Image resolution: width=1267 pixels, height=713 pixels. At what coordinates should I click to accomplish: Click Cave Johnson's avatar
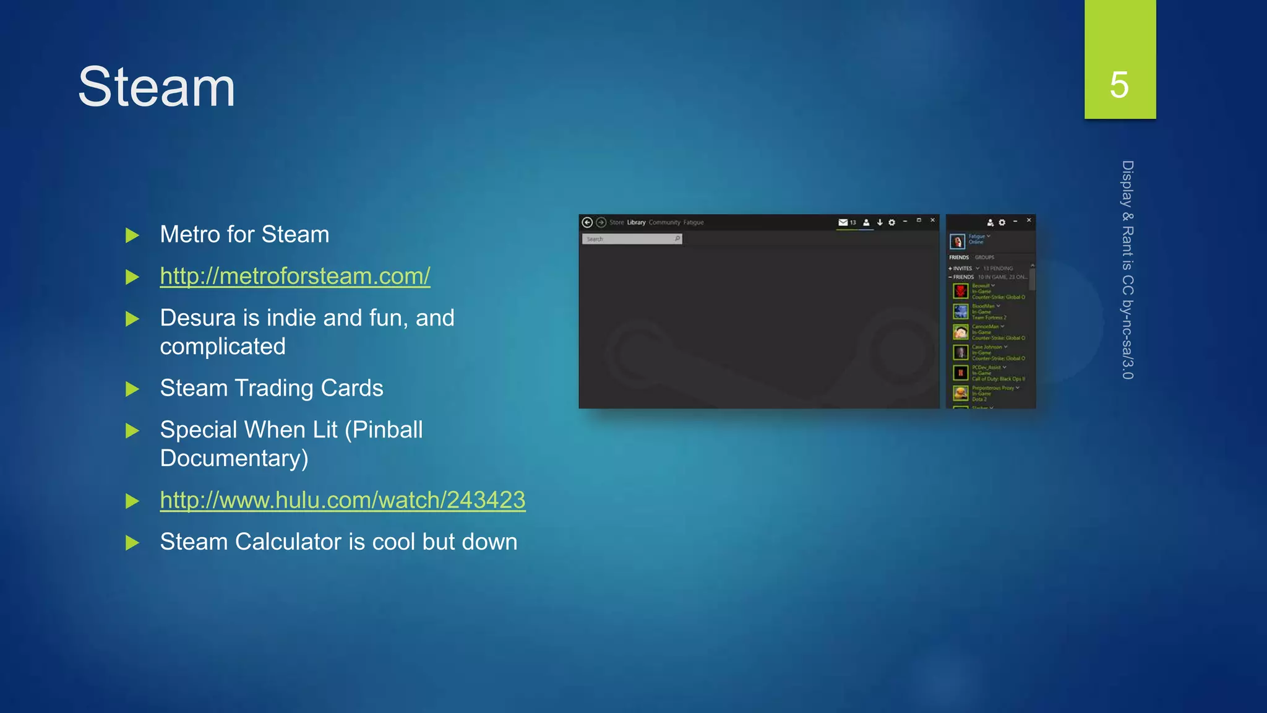[x=960, y=353]
